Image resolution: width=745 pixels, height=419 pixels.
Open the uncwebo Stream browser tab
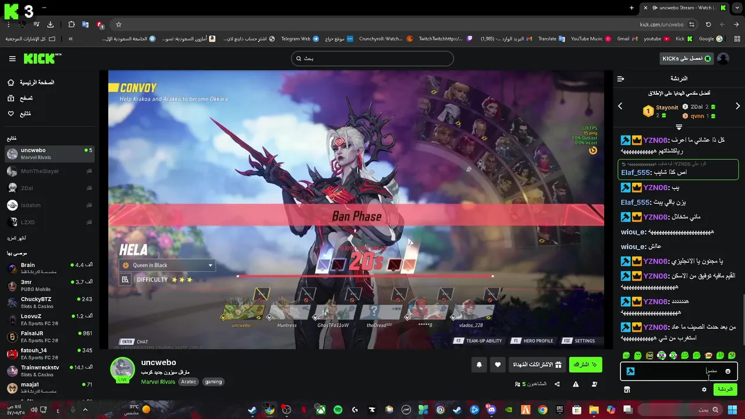[684, 8]
